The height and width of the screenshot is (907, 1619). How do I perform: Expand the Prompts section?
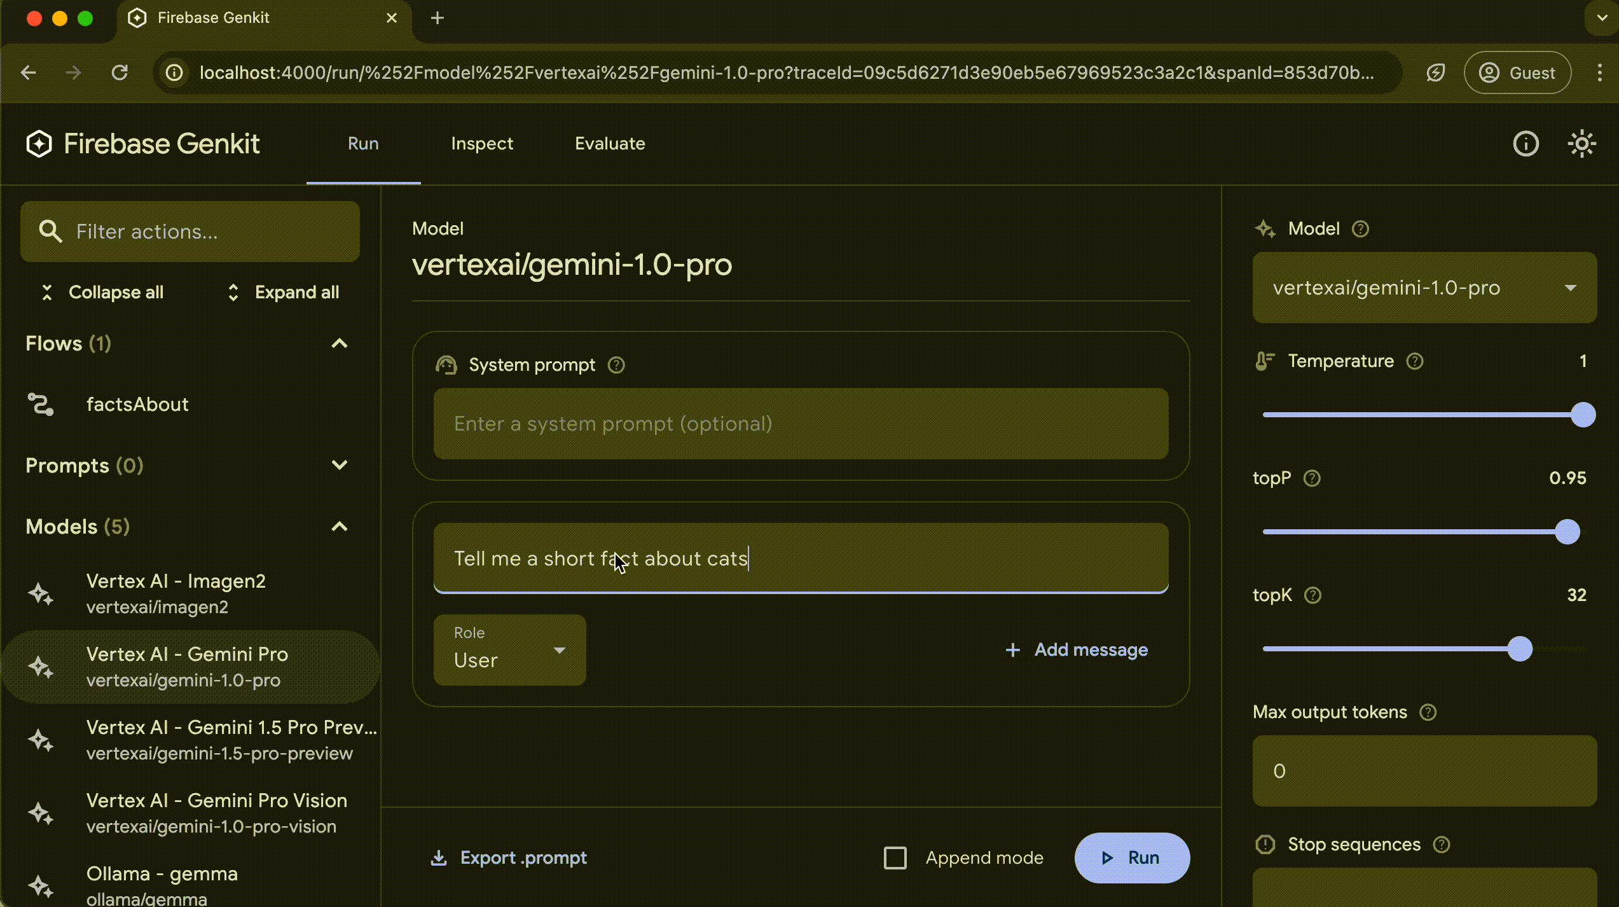point(340,465)
